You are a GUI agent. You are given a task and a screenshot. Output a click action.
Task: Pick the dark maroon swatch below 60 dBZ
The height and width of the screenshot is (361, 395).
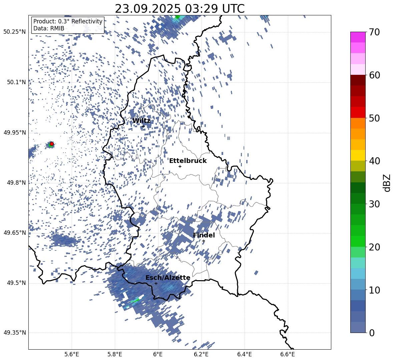click(358, 80)
